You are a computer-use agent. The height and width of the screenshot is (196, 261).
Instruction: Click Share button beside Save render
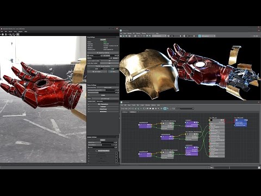point(113,72)
